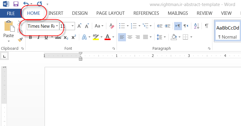The width and height of the screenshot is (241, 126).
Task: Click the Format Painter brush icon
Action: (20, 39)
